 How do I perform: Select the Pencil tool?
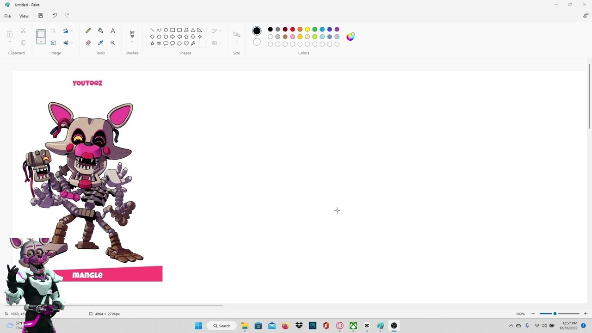(88, 31)
